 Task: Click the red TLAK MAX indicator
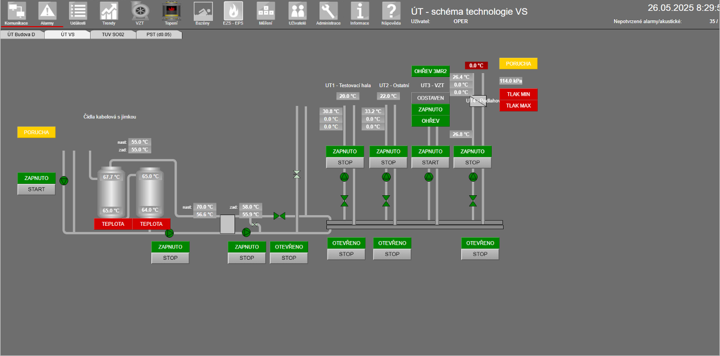[x=518, y=106]
